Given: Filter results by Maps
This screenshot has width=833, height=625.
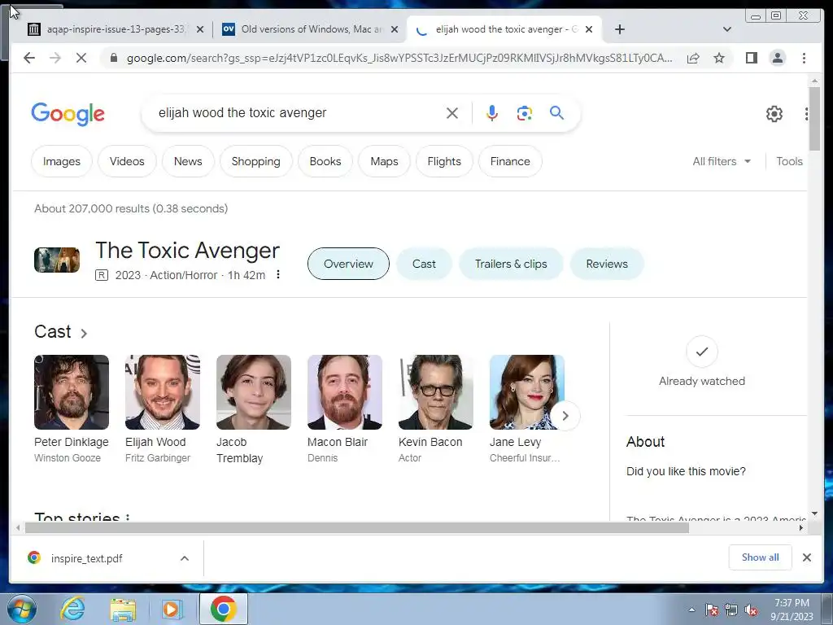Looking at the screenshot, I should click(384, 162).
